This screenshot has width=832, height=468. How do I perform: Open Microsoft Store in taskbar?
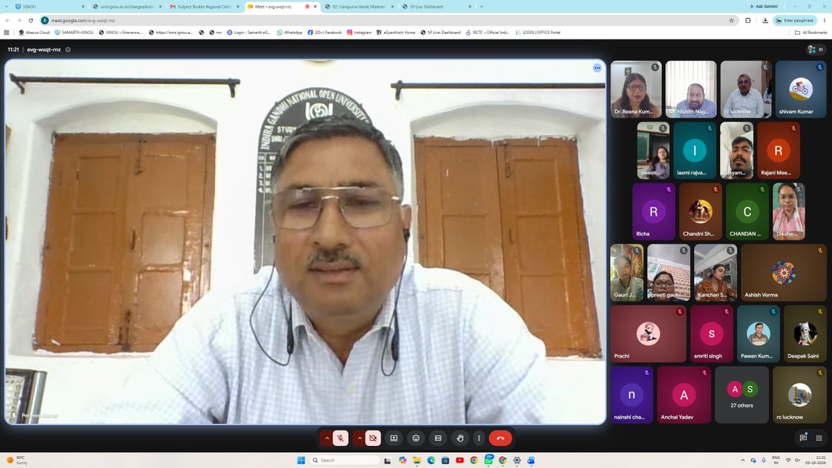[x=446, y=460]
